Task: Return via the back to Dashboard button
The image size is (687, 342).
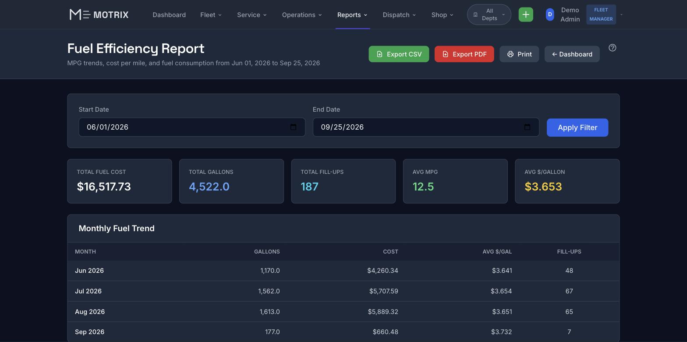Action: pyautogui.click(x=572, y=54)
